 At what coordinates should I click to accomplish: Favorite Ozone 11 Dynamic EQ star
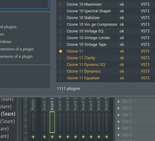[61, 65]
